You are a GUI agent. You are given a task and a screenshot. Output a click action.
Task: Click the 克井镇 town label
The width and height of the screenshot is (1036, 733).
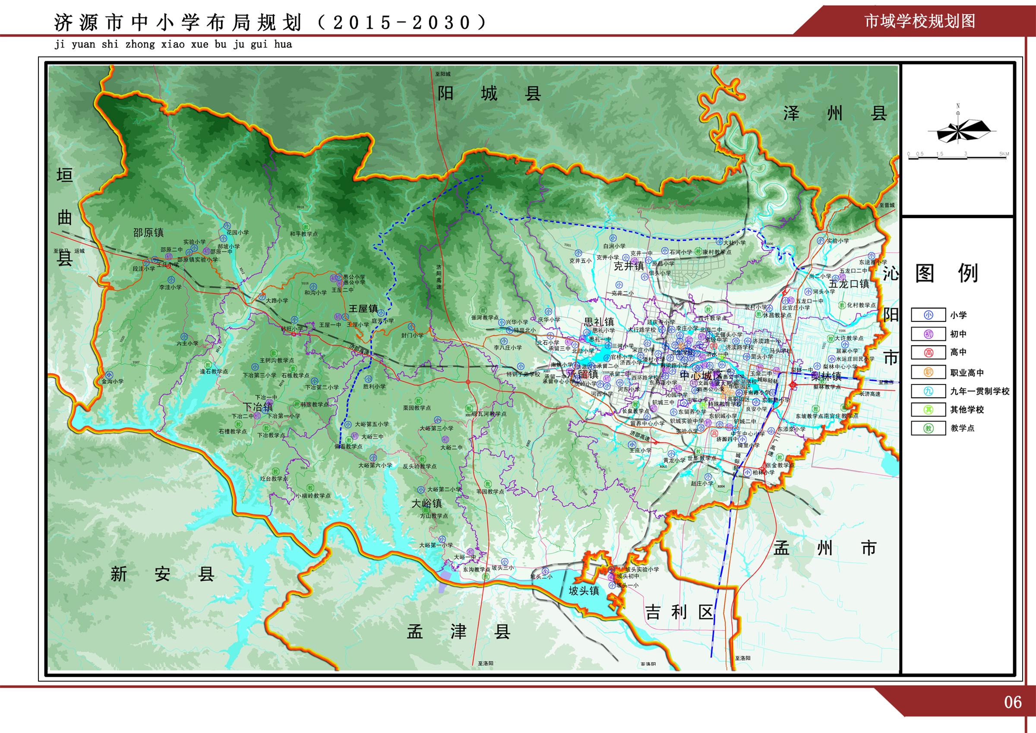coord(629,267)
